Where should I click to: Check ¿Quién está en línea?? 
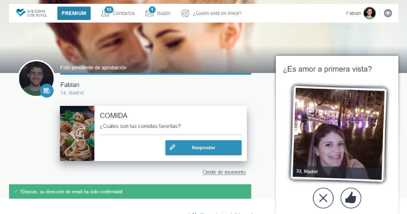(x=211, y=13)
